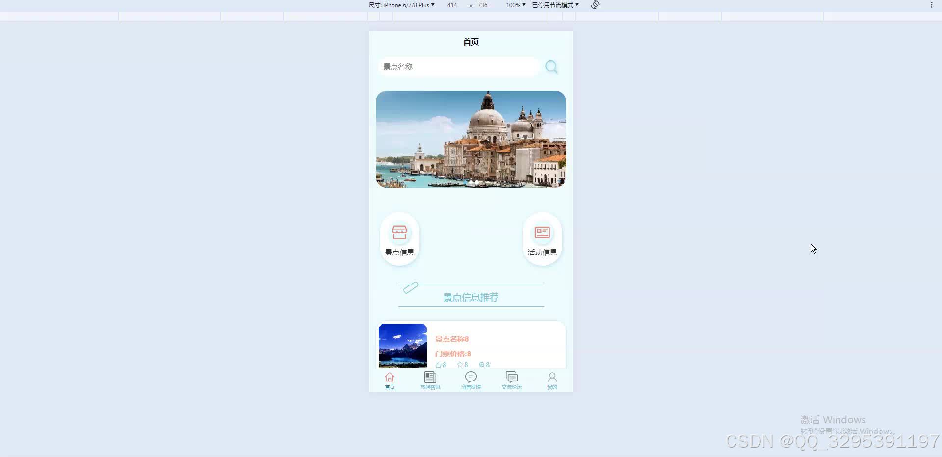The image size is (942, 457).
Task: Open the 留言反馈 speech bubble icon
Action: pyautogui.click(x=471, y=377)
